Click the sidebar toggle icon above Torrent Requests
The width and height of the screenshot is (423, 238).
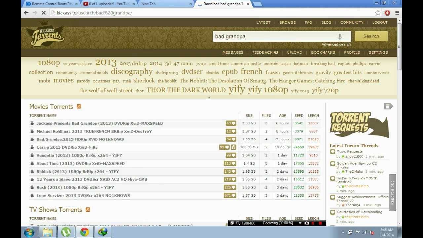[x=388, y=106]
